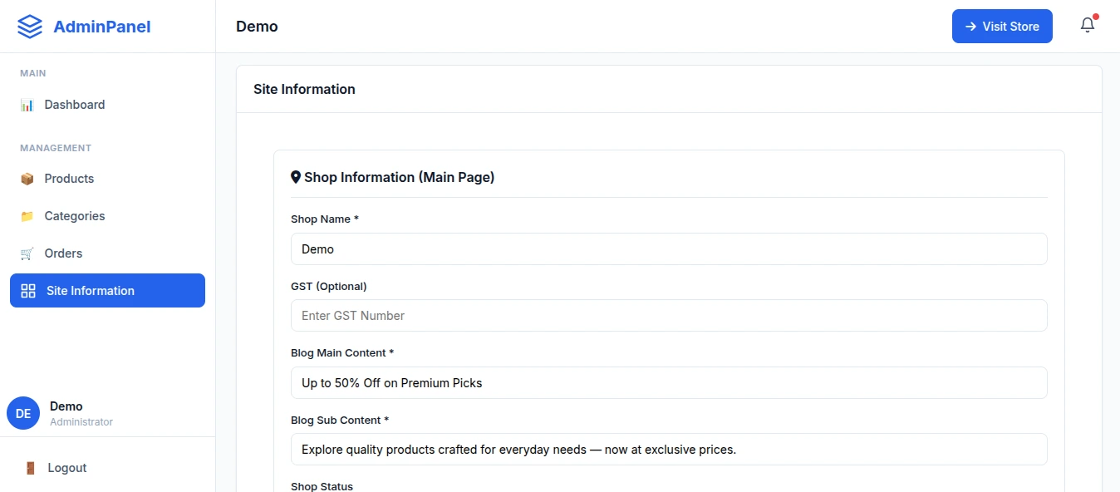The image size is (1120, 492).
Task: Focus the Shop Name input field
Action: pyautogui.click(x=668, y=249)
